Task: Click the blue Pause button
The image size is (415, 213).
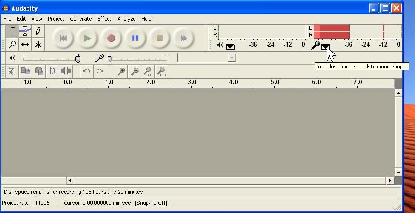Action: click(135, 39)
